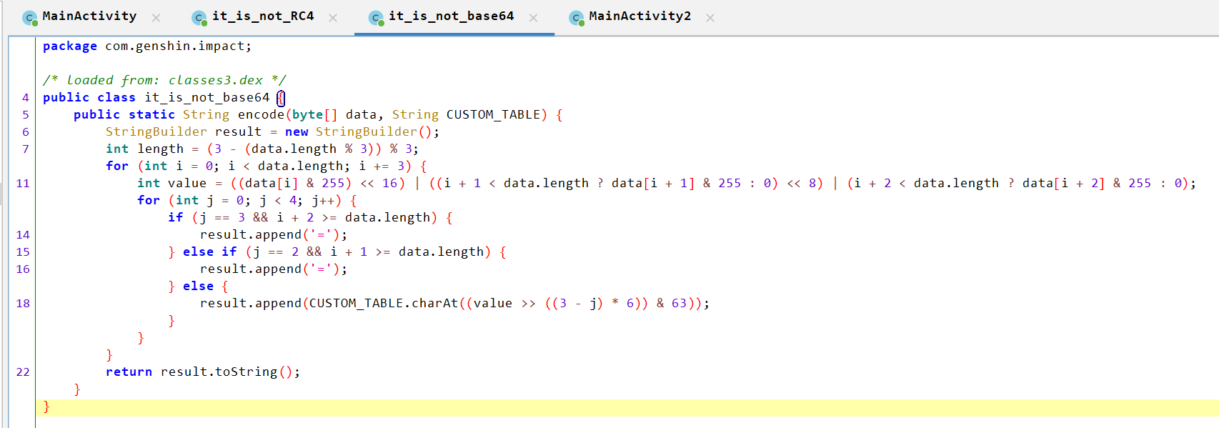Screen dimensions: 1219x428
Task: Switch to the MainActivity tab
Action: point(89,16)
